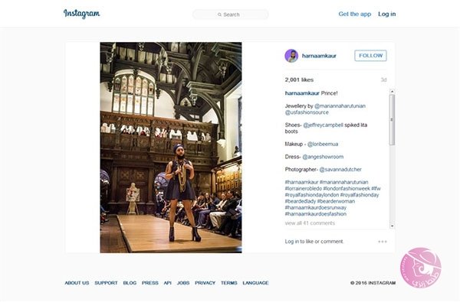Open harnaamkaur's profile avatar

(x=291, y=56)
